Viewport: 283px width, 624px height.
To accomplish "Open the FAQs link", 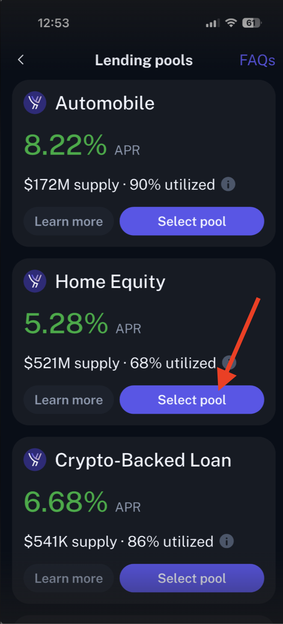I will [x=257, y=60].
